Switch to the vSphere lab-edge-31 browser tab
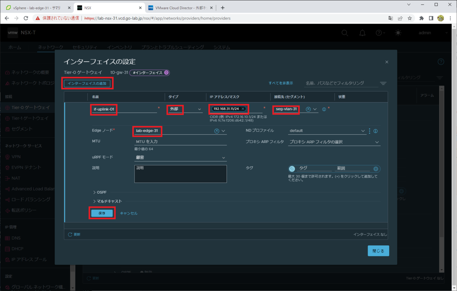This screenshot has width=457, height=291. 37,8
